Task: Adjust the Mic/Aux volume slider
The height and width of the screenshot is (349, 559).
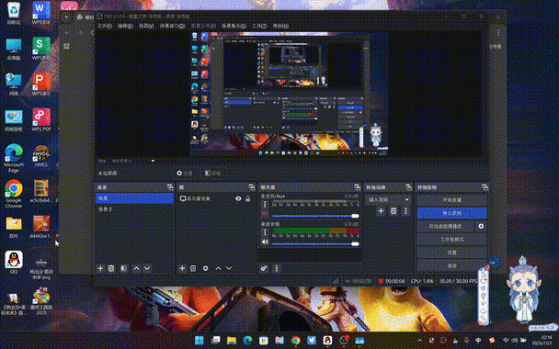Action: coord(315,216)
